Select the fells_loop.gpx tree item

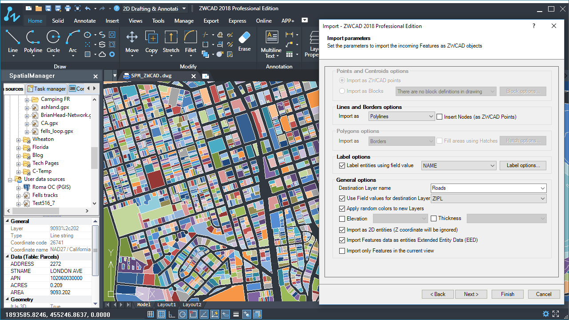pyautogui.click(x=57, y=132)
